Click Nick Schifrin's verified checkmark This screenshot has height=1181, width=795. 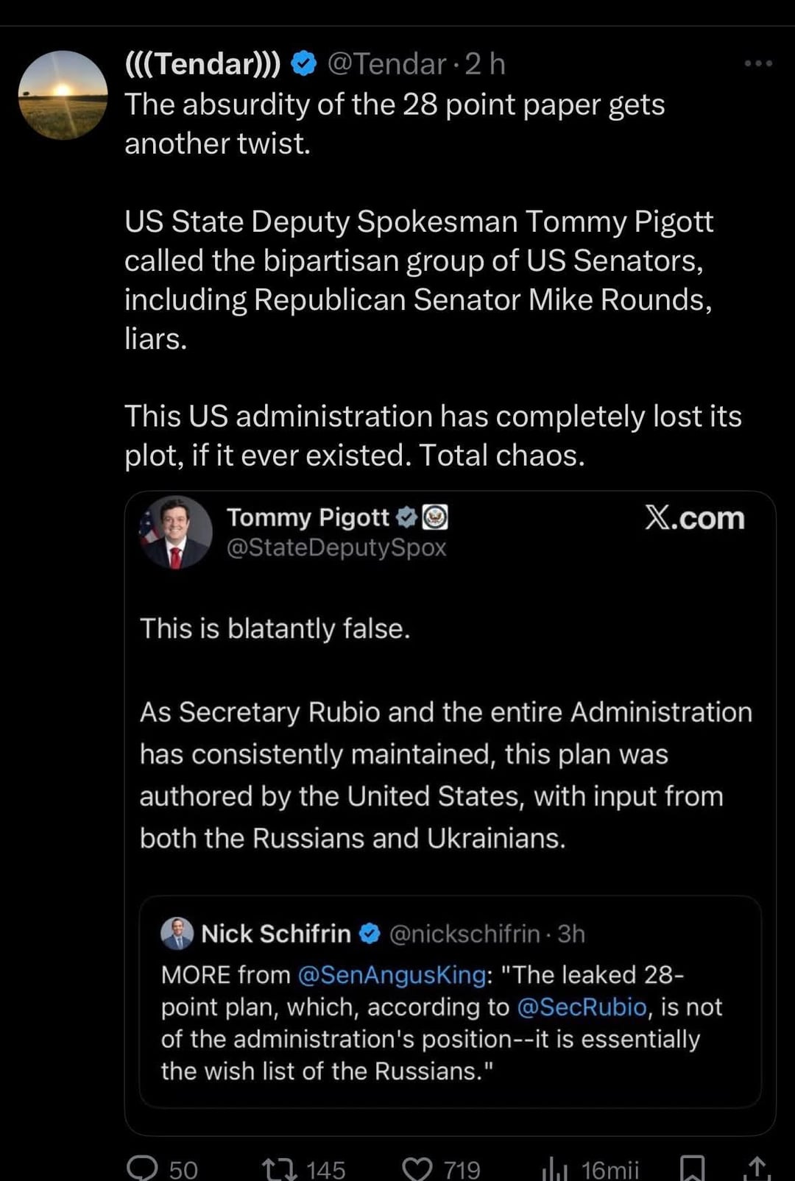click(x=370, y=934)
